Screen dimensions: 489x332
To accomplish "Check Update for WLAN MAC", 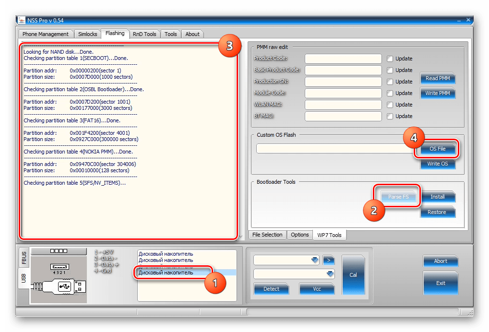I will [390, 105].
